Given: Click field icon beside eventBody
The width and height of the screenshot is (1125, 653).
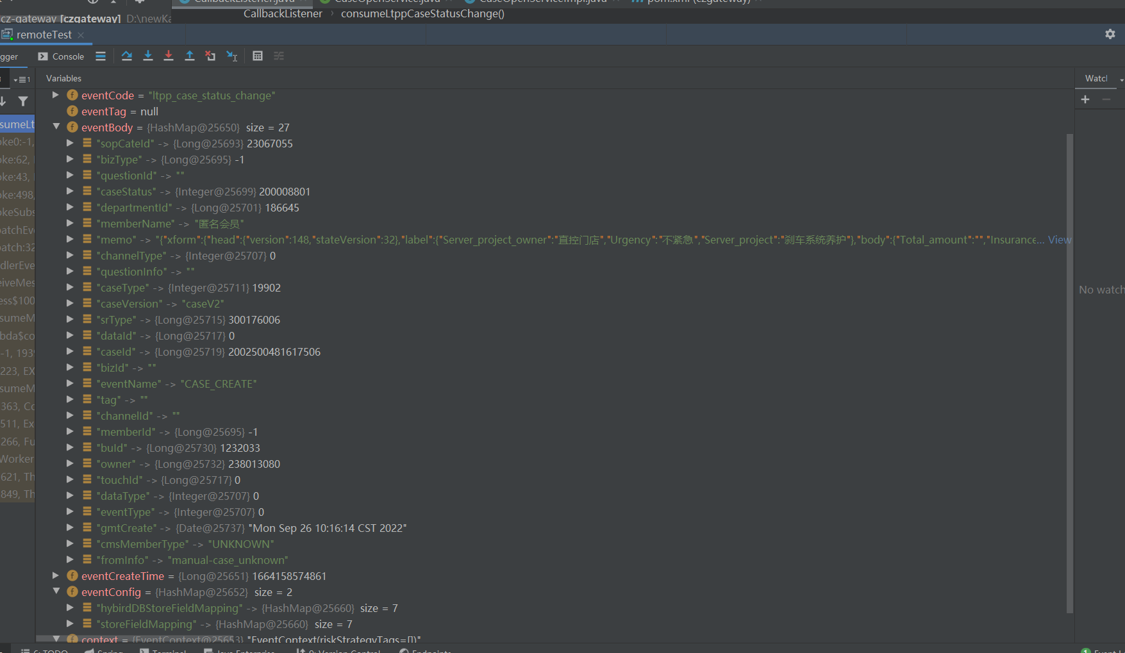Looking at the screenshot, I should pyautogui.click(x=72, y=128).
